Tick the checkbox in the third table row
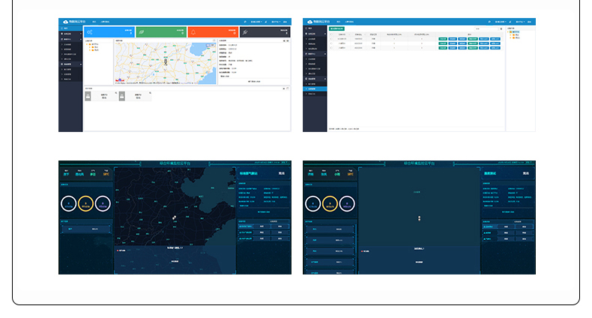Screen dimensions: 592x318 click(332, 48)
